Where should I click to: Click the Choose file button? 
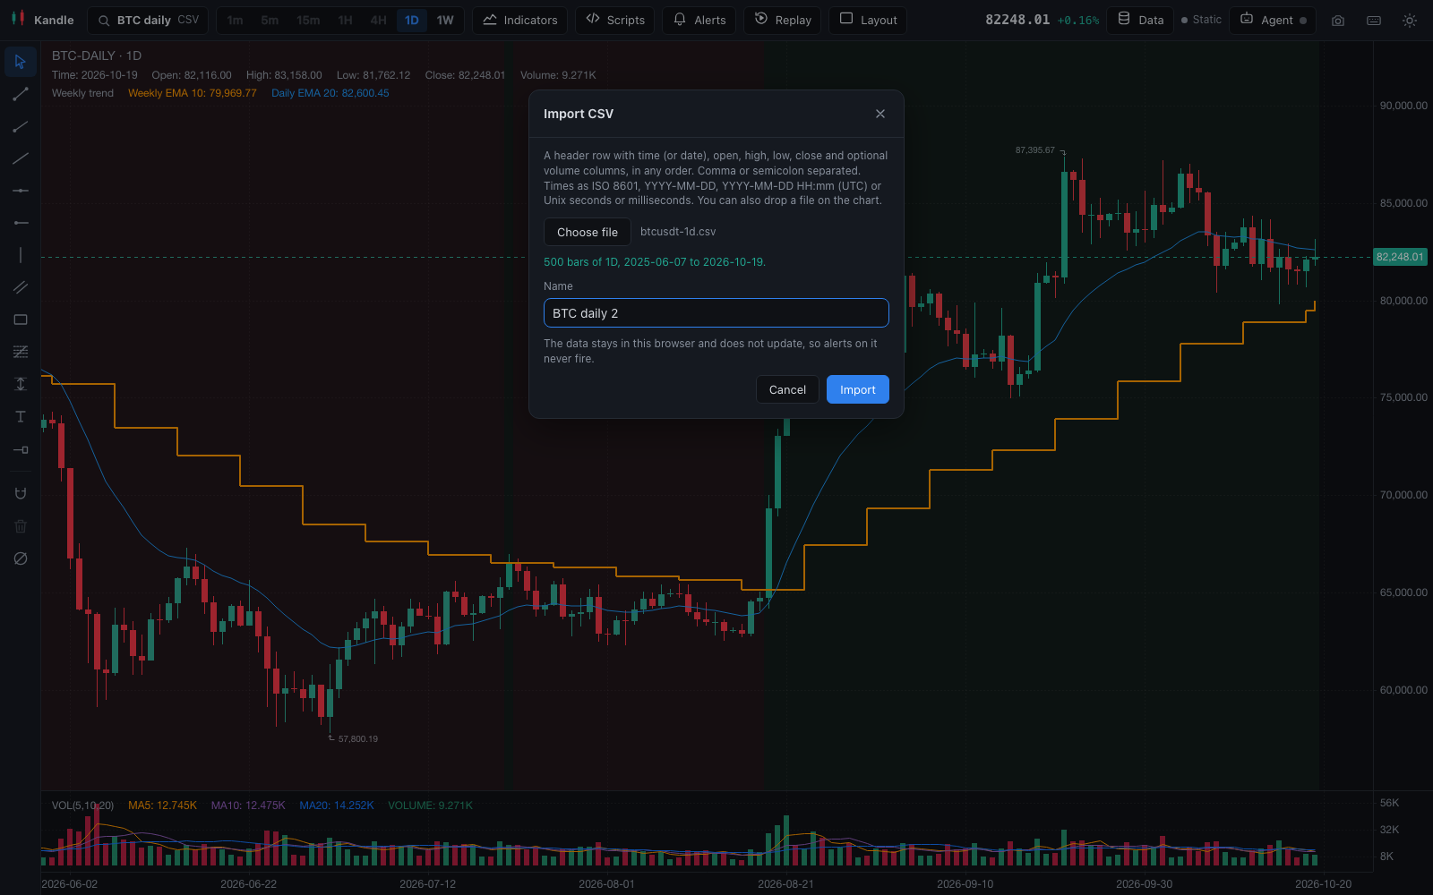coord(588,232)
